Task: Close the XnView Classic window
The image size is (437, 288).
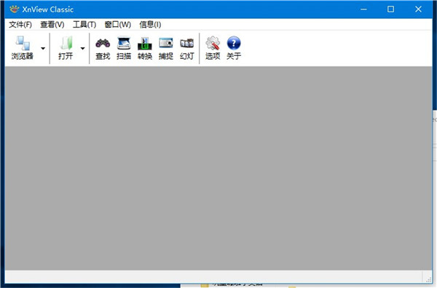Action: [418, 9]
